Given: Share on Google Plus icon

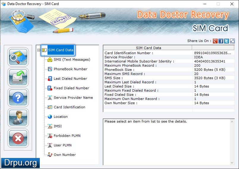Looking at the screenshot, I should [215, 41].
